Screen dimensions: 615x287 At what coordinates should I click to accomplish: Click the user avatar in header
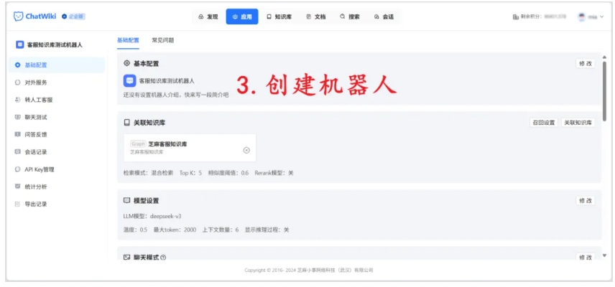[581, 17]
